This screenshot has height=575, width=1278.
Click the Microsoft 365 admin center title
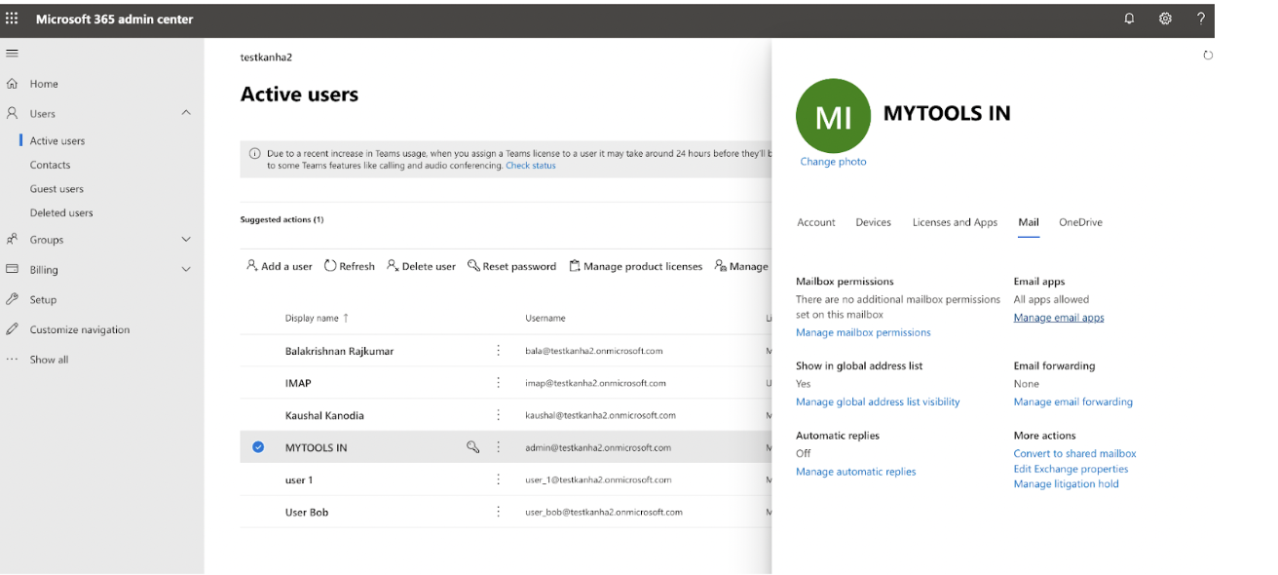pos(115,19)
